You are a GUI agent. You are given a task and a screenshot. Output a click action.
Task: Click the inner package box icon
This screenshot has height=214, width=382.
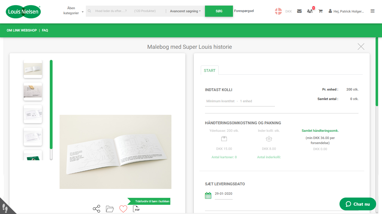[x=269, y=139]
